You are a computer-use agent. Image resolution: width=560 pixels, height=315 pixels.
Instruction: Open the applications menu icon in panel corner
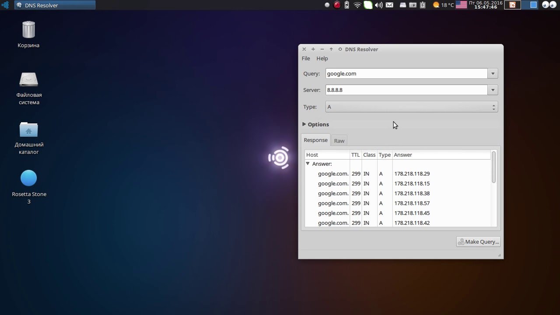click(x=5, y=5)
